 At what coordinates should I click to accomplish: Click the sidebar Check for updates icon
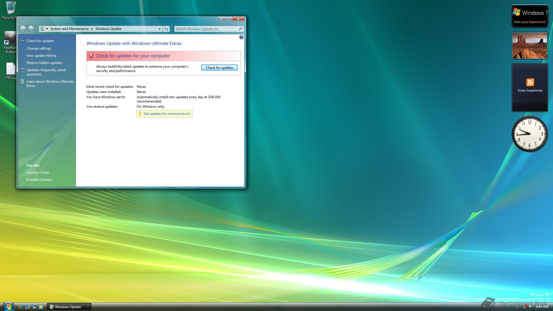22,41
